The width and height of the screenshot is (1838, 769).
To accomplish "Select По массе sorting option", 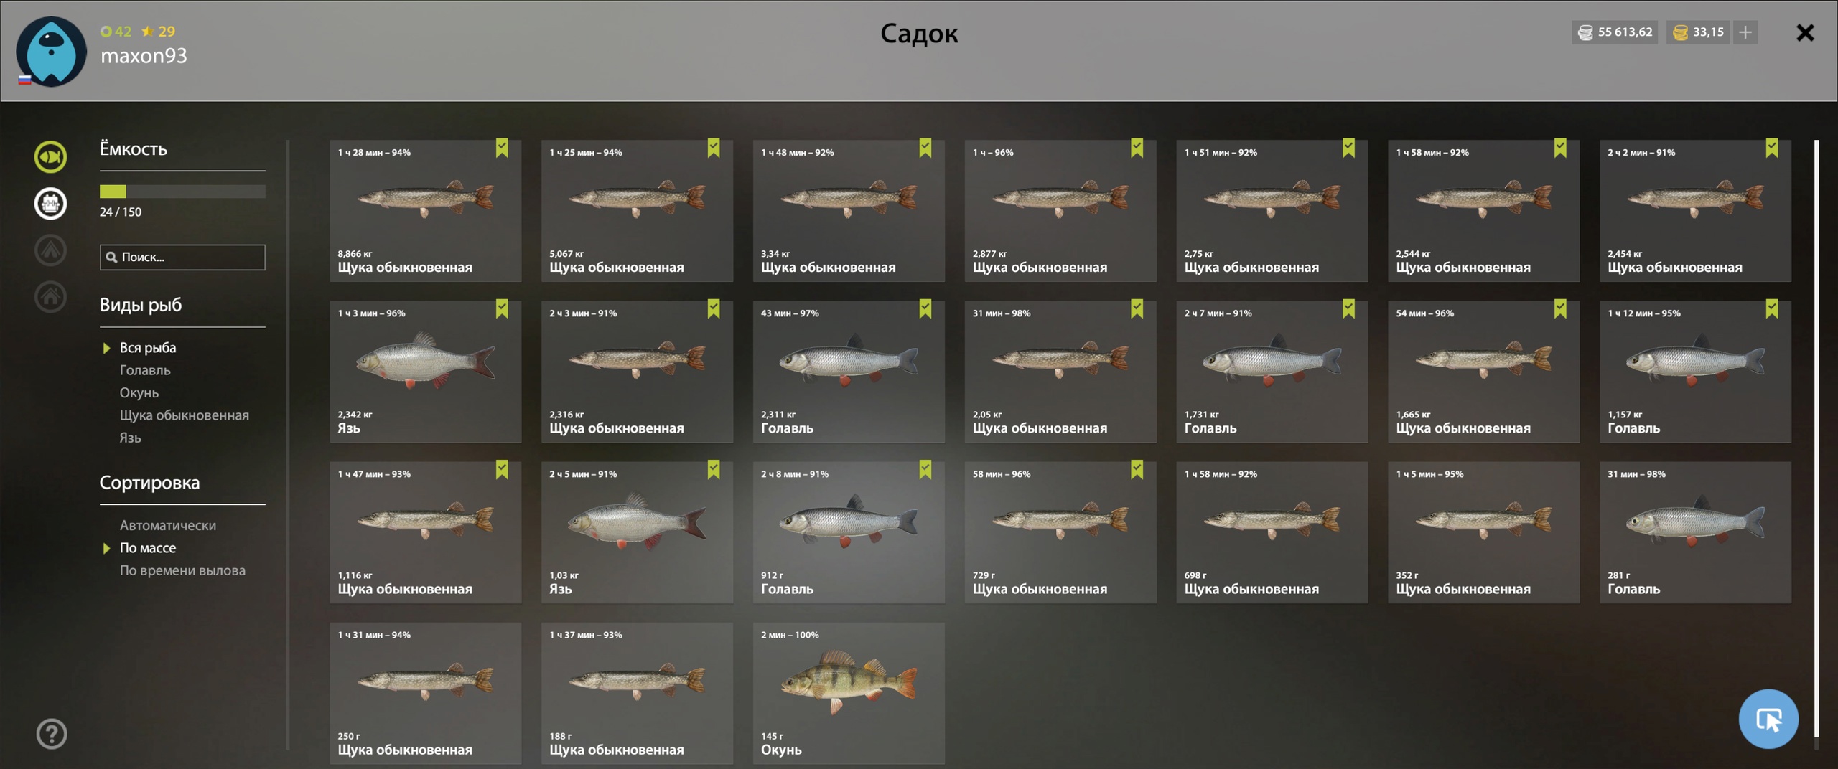I will click(x=147, y=547).
